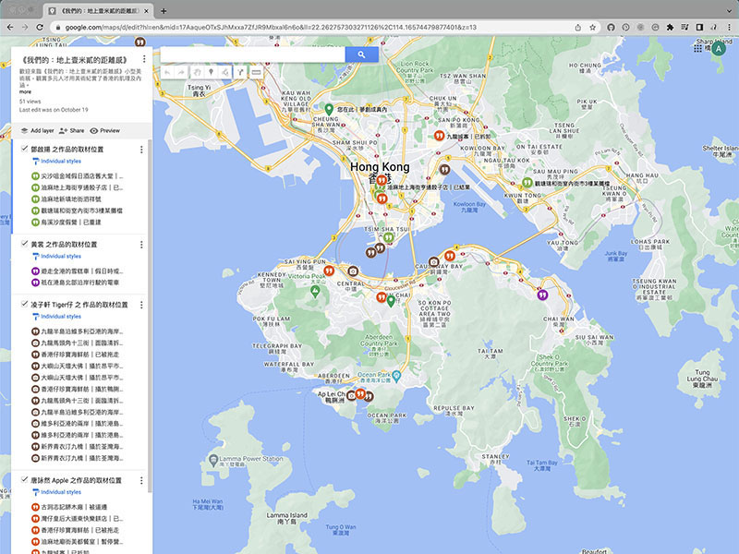This screenshot has width=739, height=554.
Task: Click the Redo arrow in map toolbar
Action: [x=181, y=72]
